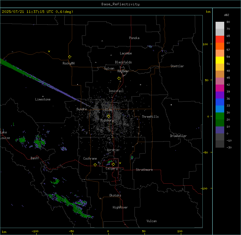Viewport: 241px width, 235px height.
Task: Select the Lacombe city label
Action: click(126, 53)
